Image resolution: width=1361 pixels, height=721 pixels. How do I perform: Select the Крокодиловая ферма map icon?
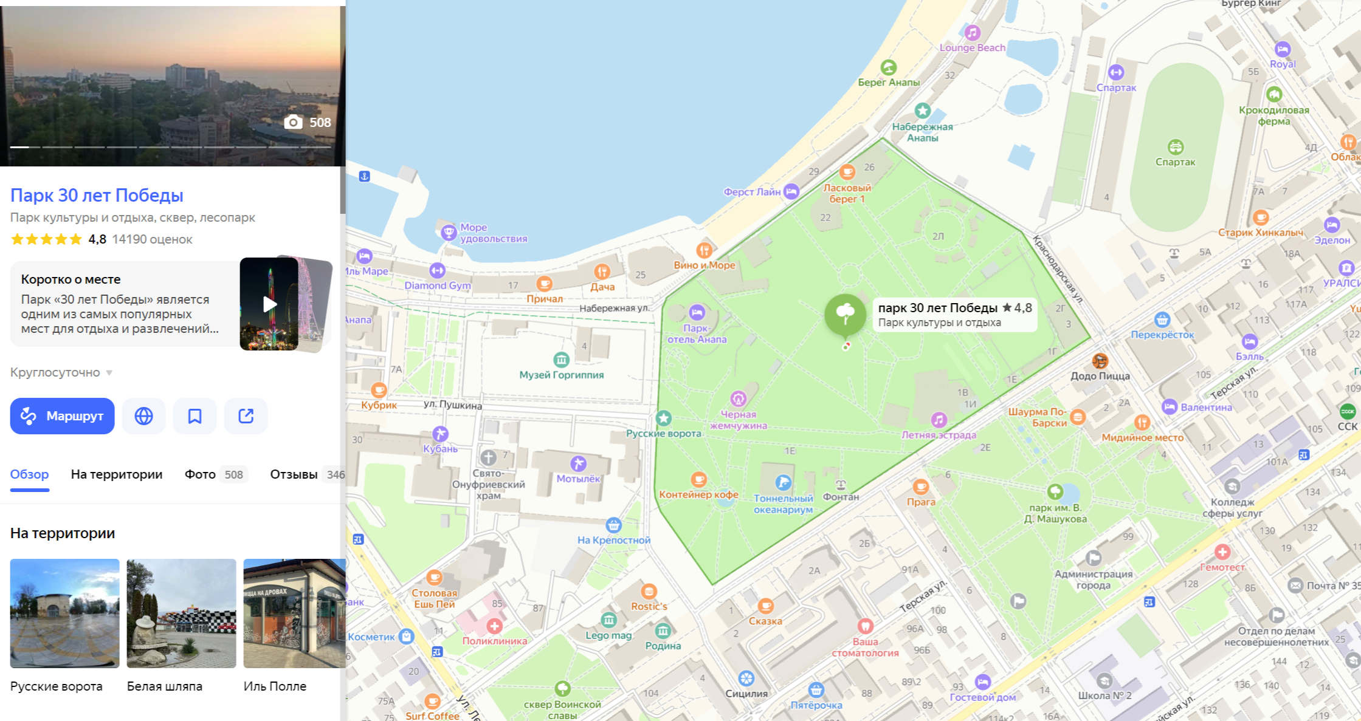click(x=1274, y=95)
